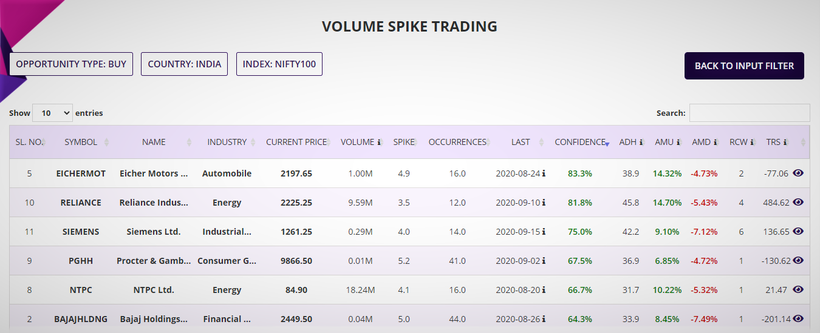This screenshot has width=820, height=333.
Task: Select NTPC symbol cell
Action: click(81, 290)
